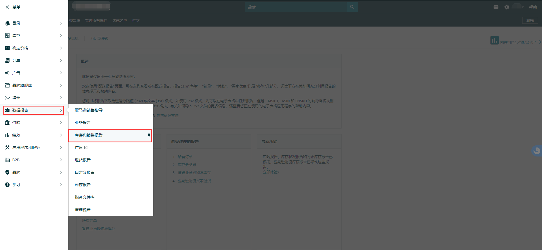Click the 绩效 bar chart icon
Viewport: 542px width, 250px height.
pyautogui.click(x=7, y=135)
